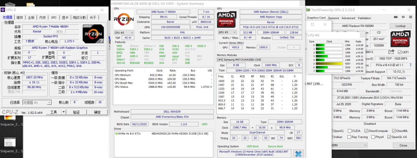417x158 pixels.
Task: Open the CPU #0 selector dropdown in HWiNFO
Action: (124, 32)
